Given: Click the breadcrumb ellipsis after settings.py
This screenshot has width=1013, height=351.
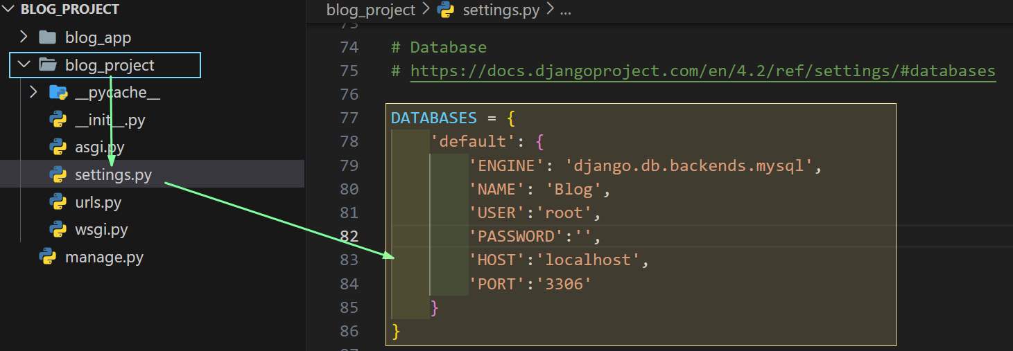Looking at the screenshot, I should click(x=565, y=11).
